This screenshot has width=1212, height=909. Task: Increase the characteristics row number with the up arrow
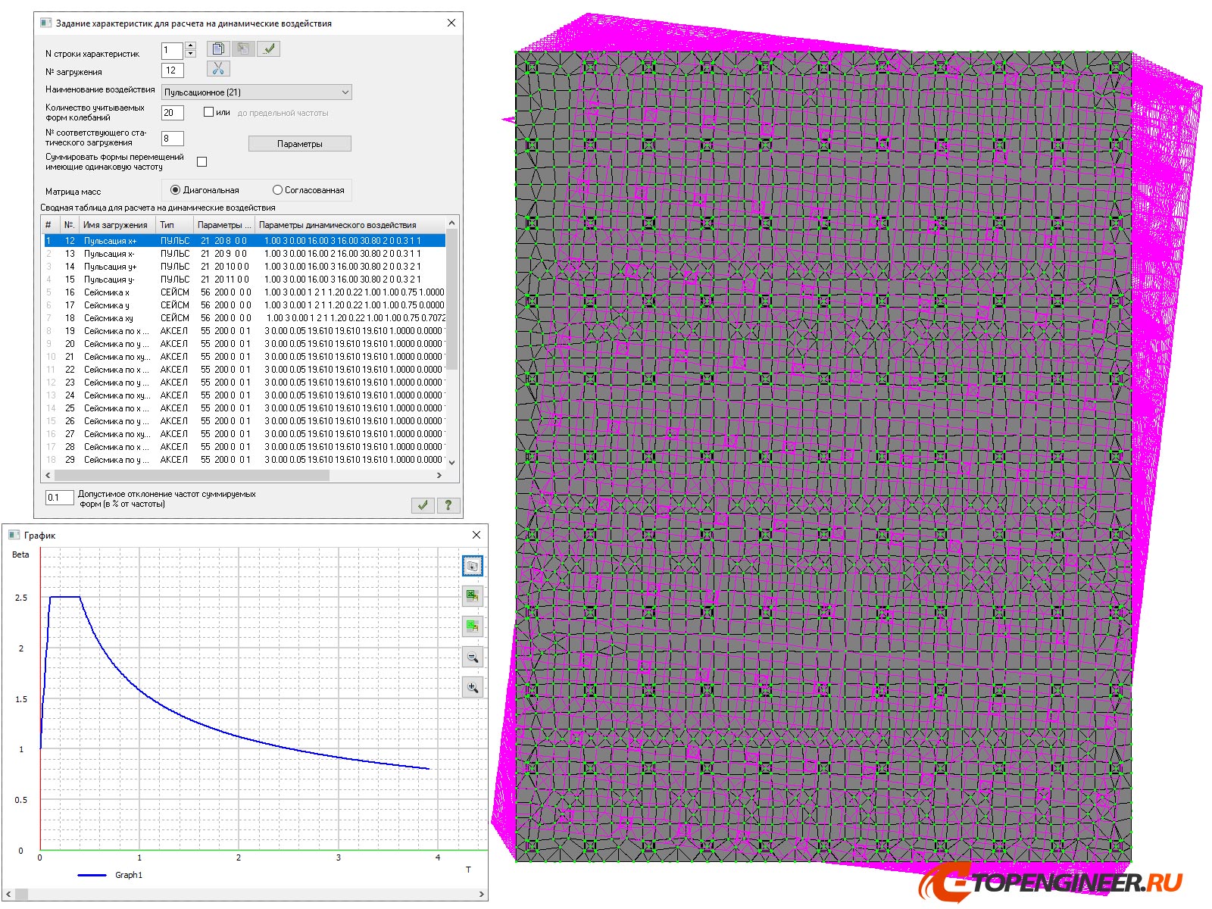(x=190, y=45)
